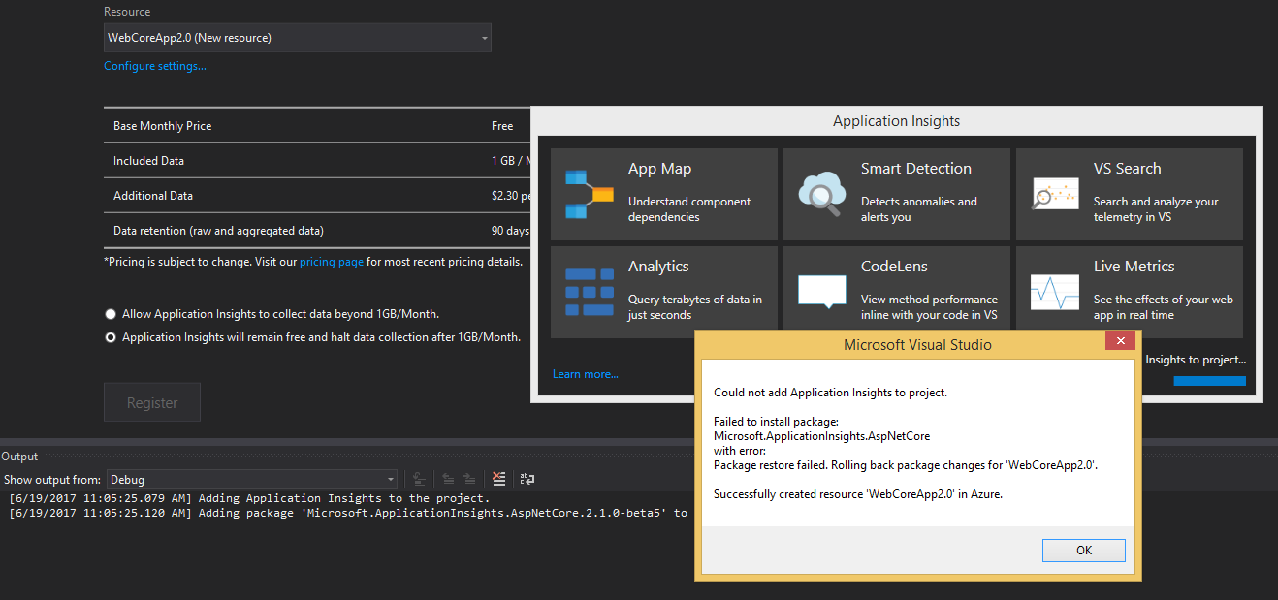Click the Additional Data row label
Screen dimensions: 1278x600
(x=152, y=196)
